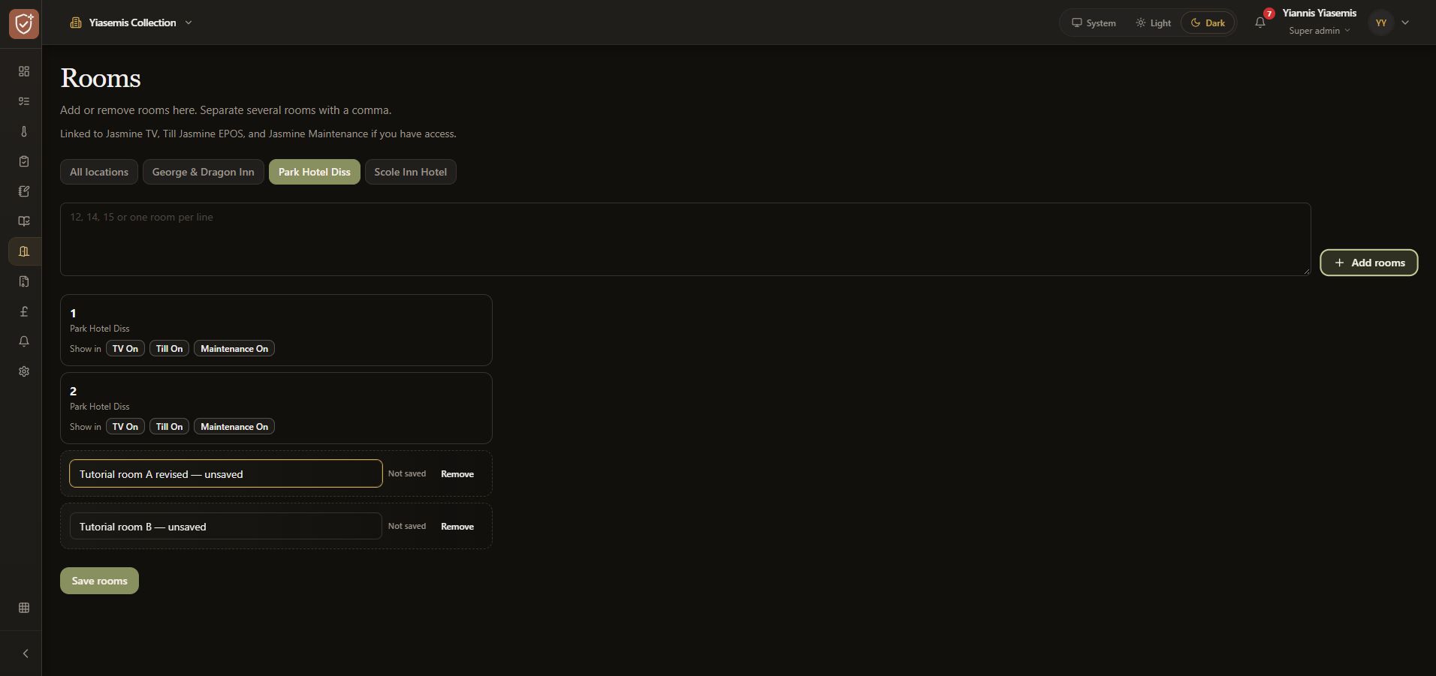
Task: Expand the user menu chevron beside avatar
Action: click(x=1405, y=23)
